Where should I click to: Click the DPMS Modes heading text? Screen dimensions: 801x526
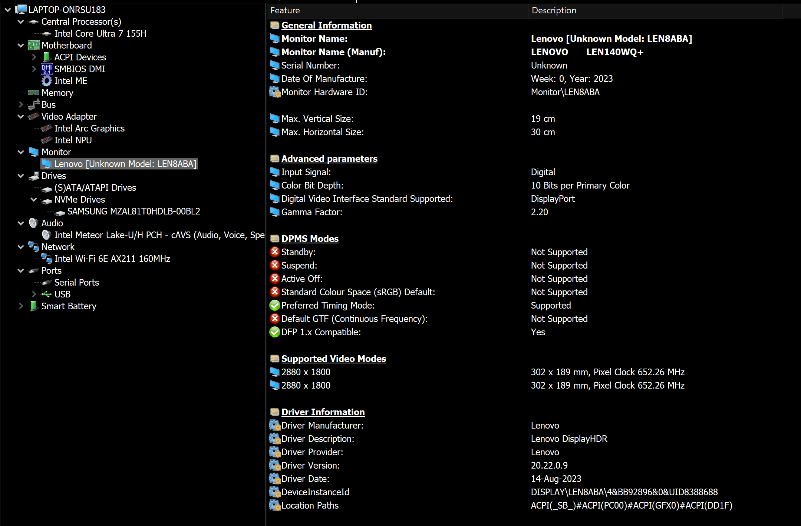tap(310, 239)
